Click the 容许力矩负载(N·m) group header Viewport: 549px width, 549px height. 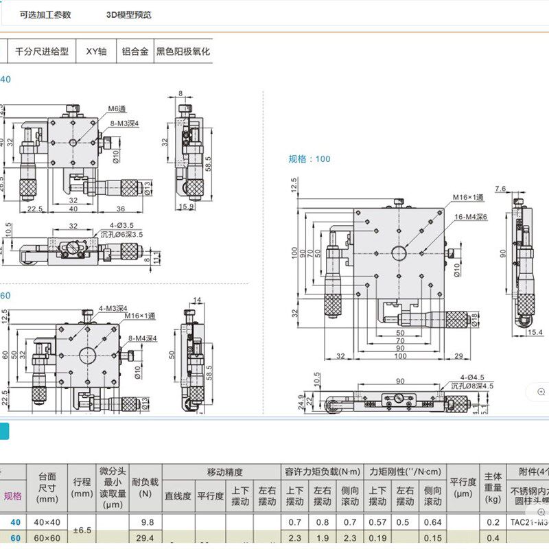coord(322,472)
